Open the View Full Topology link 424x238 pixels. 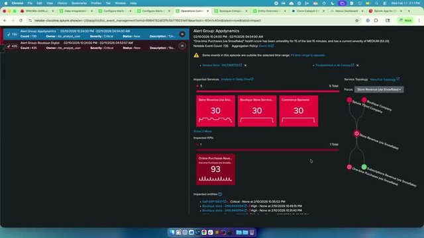pyautogui.click(x=384, y=79)
